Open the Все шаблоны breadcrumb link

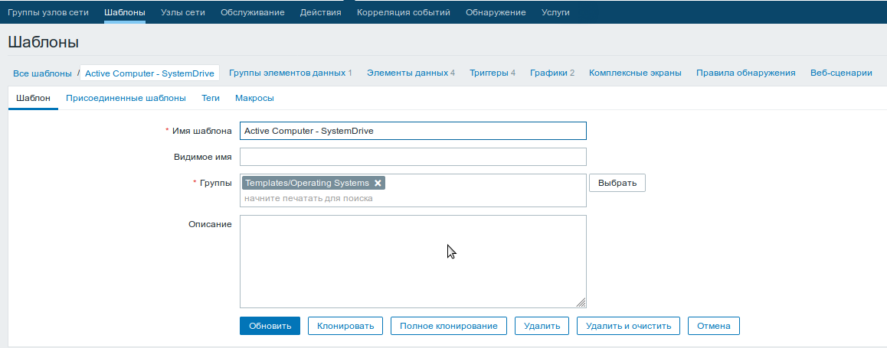point(42,73)
